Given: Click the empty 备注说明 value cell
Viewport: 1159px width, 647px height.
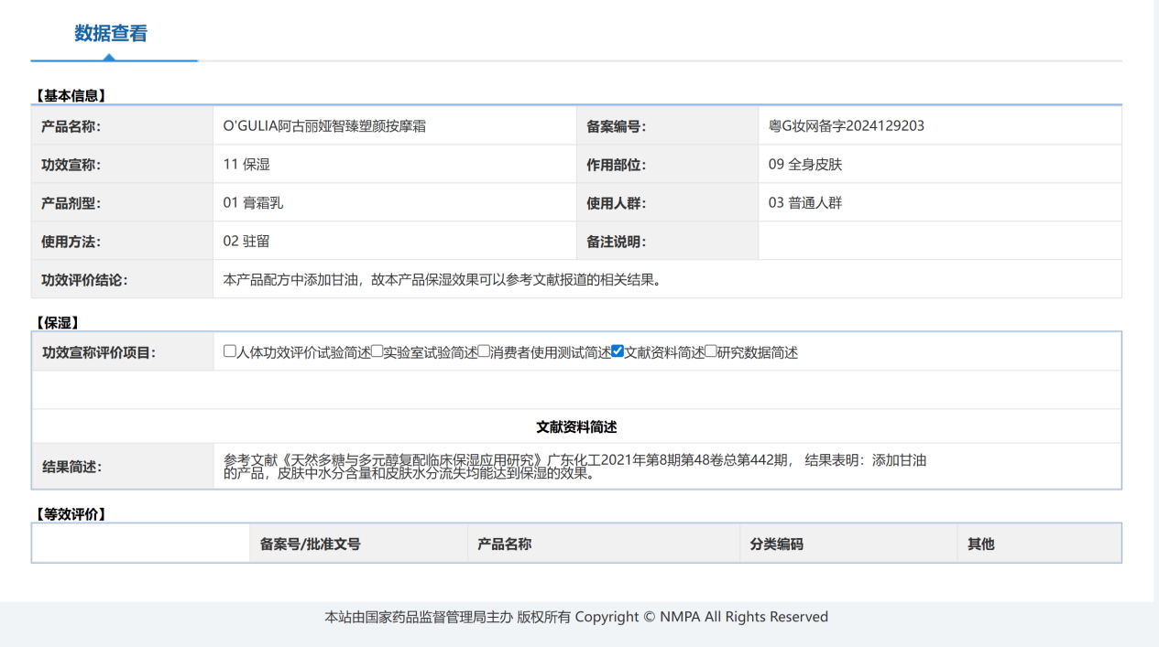Looking at the screenshot, I should pos(939,242).
